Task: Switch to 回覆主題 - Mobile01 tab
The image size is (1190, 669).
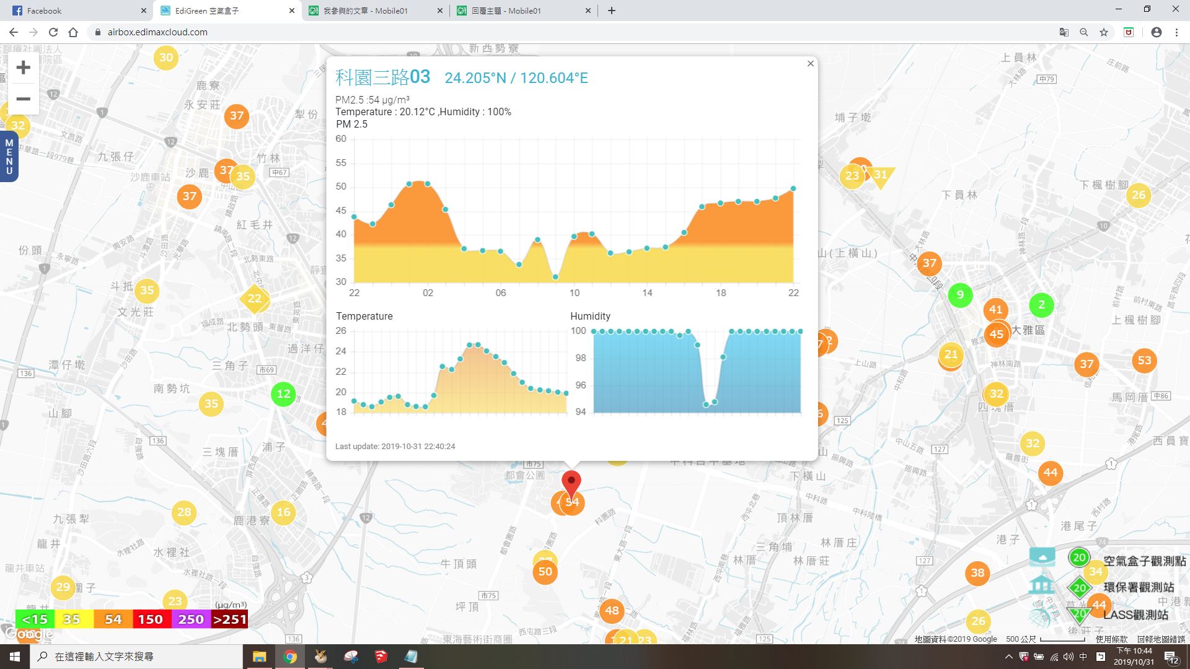Action: click(x=524, y=11)
